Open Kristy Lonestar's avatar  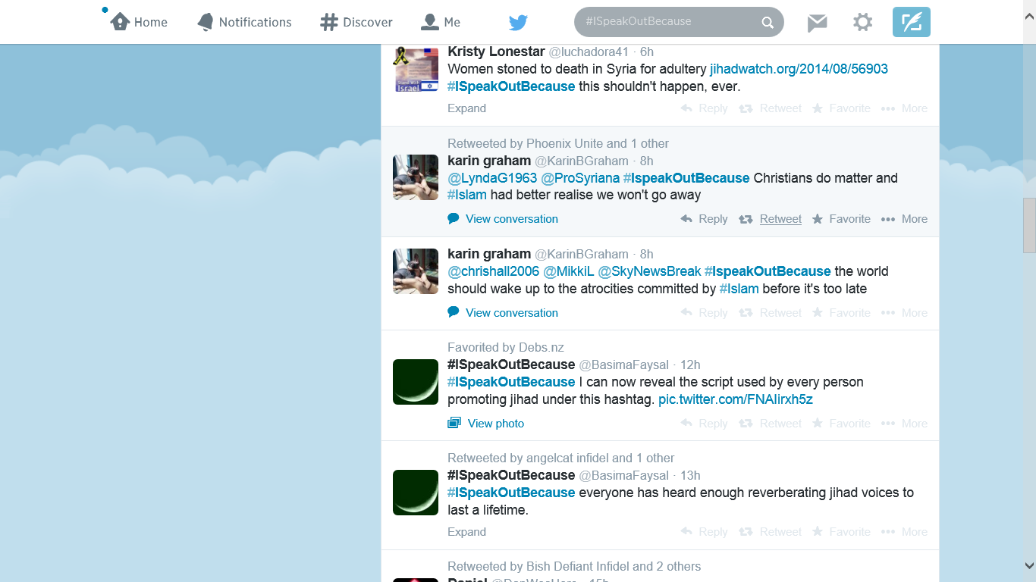click(416, 70)
